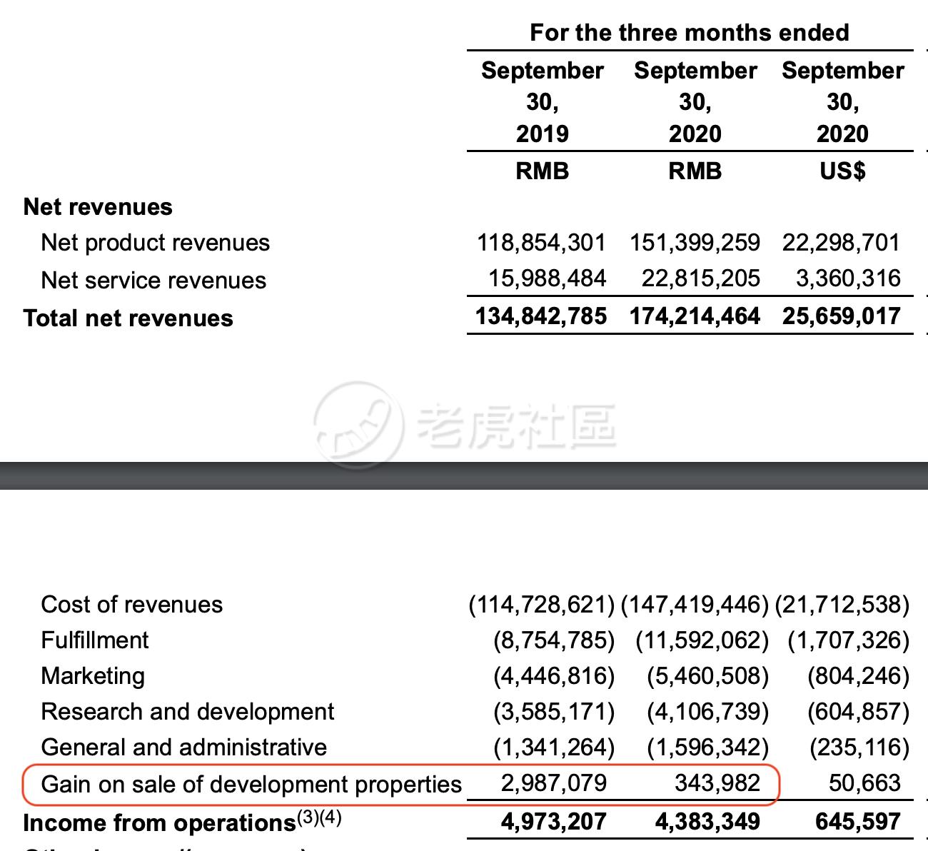Click gain on sale value 343,982
The height and width of the screenshot is (851, 928).
(x=717, y=783)
